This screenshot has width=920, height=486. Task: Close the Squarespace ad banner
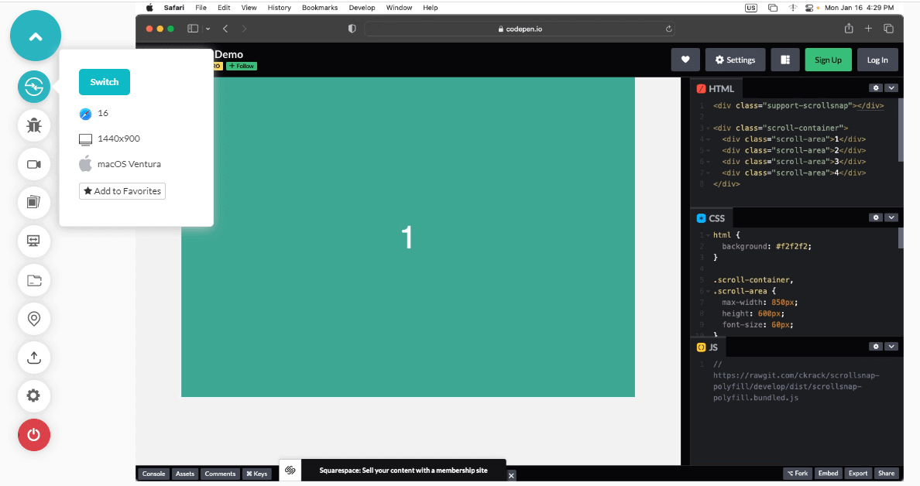tap(511, 475)
